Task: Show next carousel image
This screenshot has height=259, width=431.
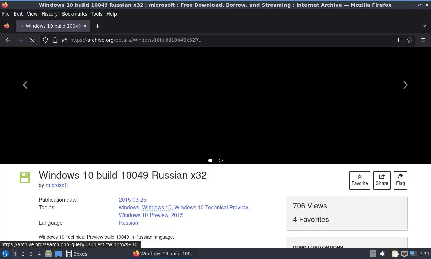Action: click(x=405, y=85)
